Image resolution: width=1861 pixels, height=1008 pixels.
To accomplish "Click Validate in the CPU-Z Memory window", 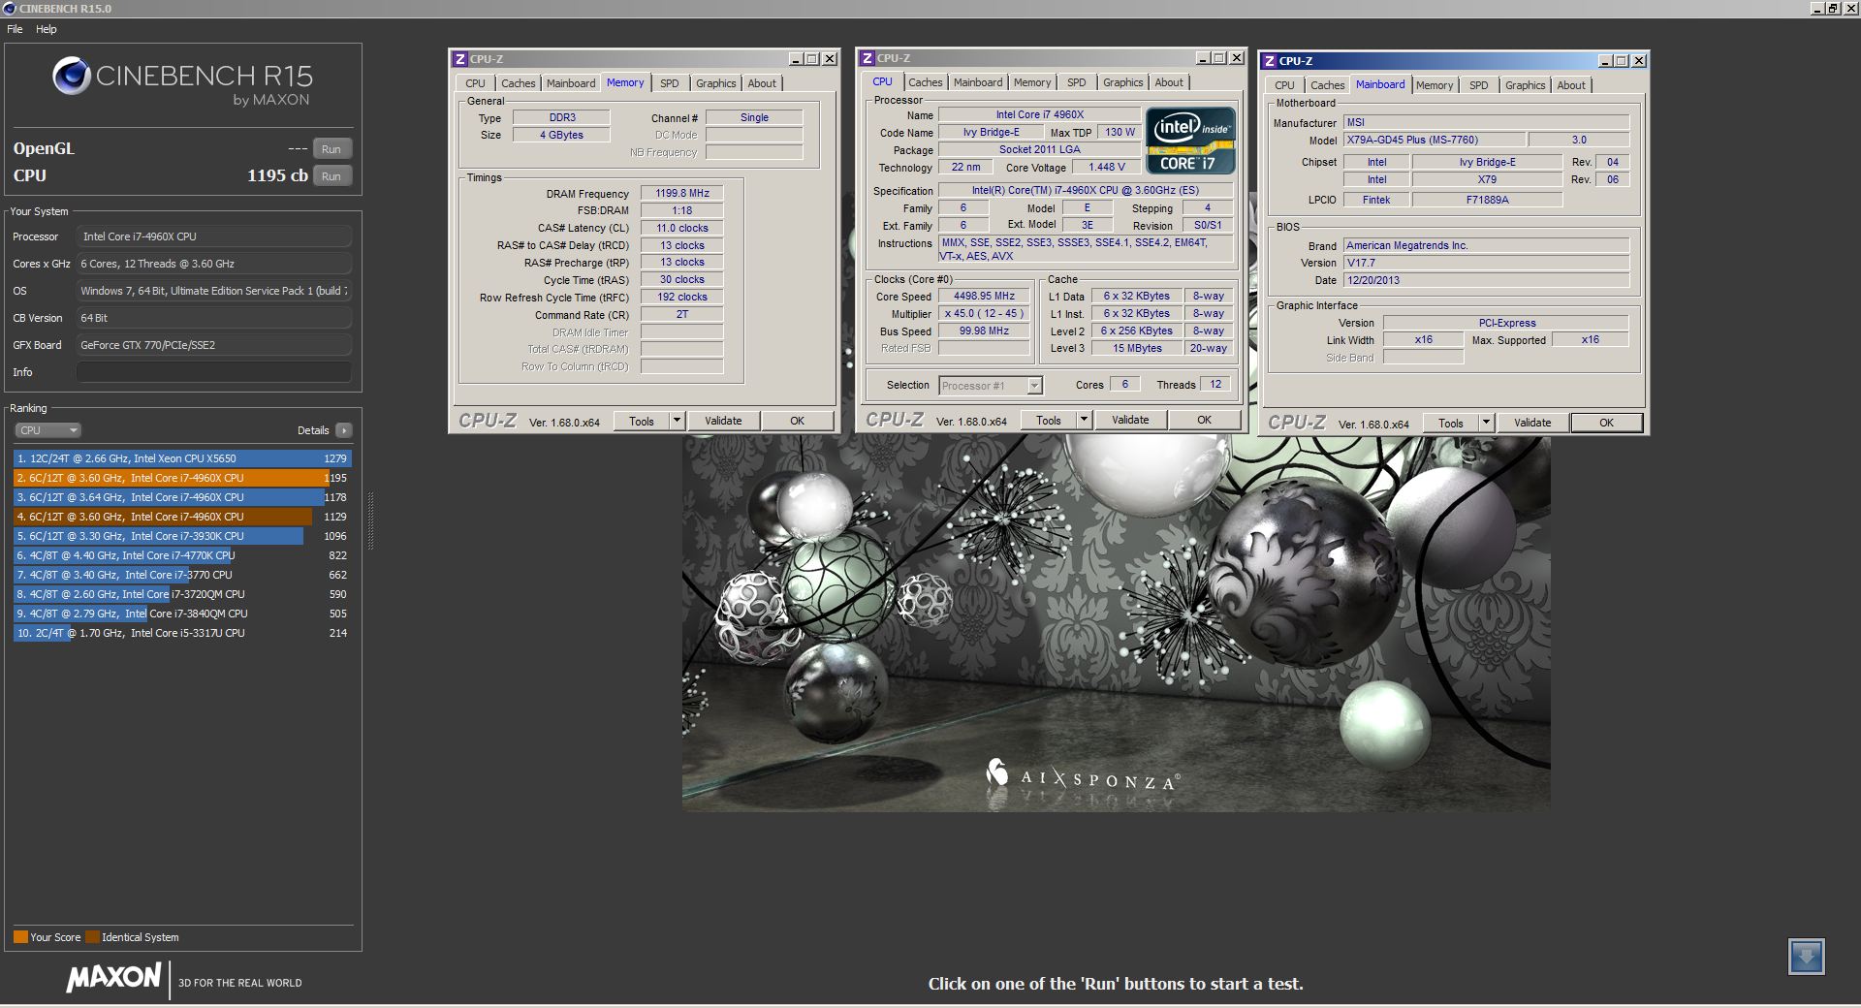I will click(x=723, y=421).
